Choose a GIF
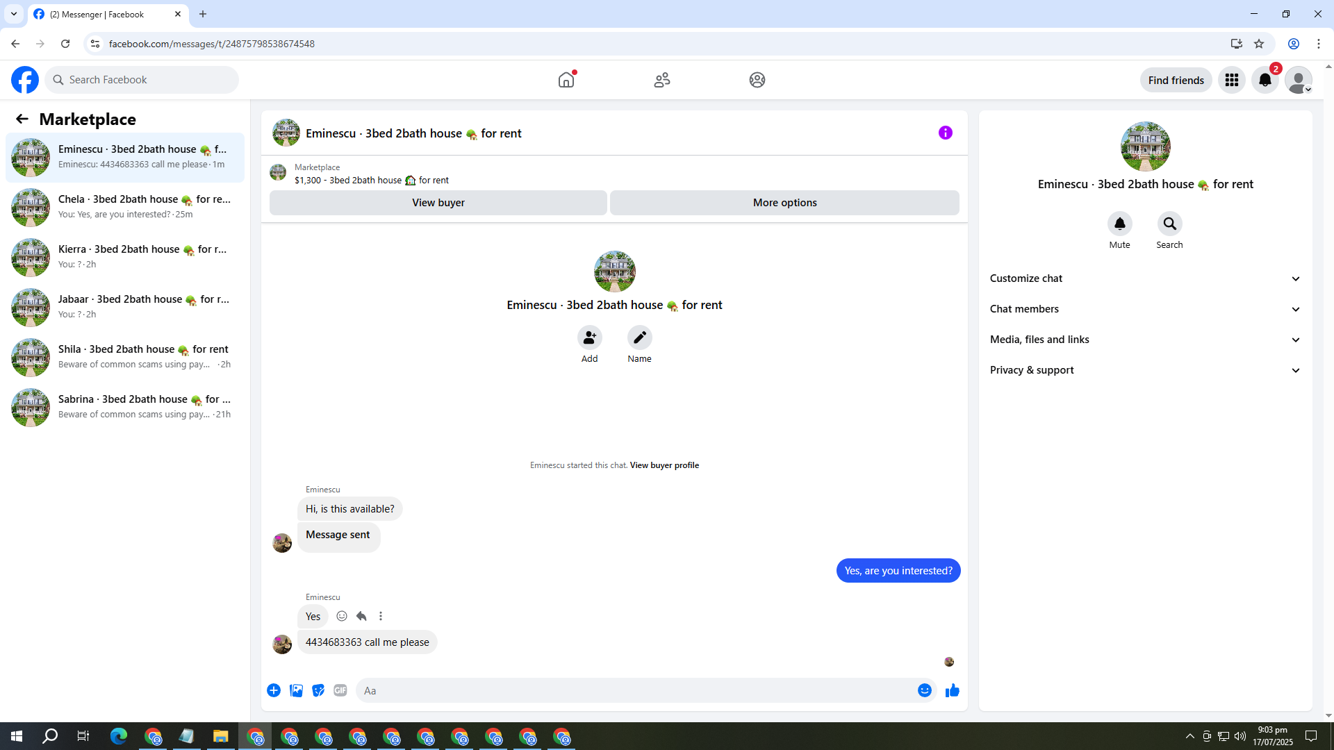Image resolution: width=1334 pixels, height=750 pixels. 340,690
